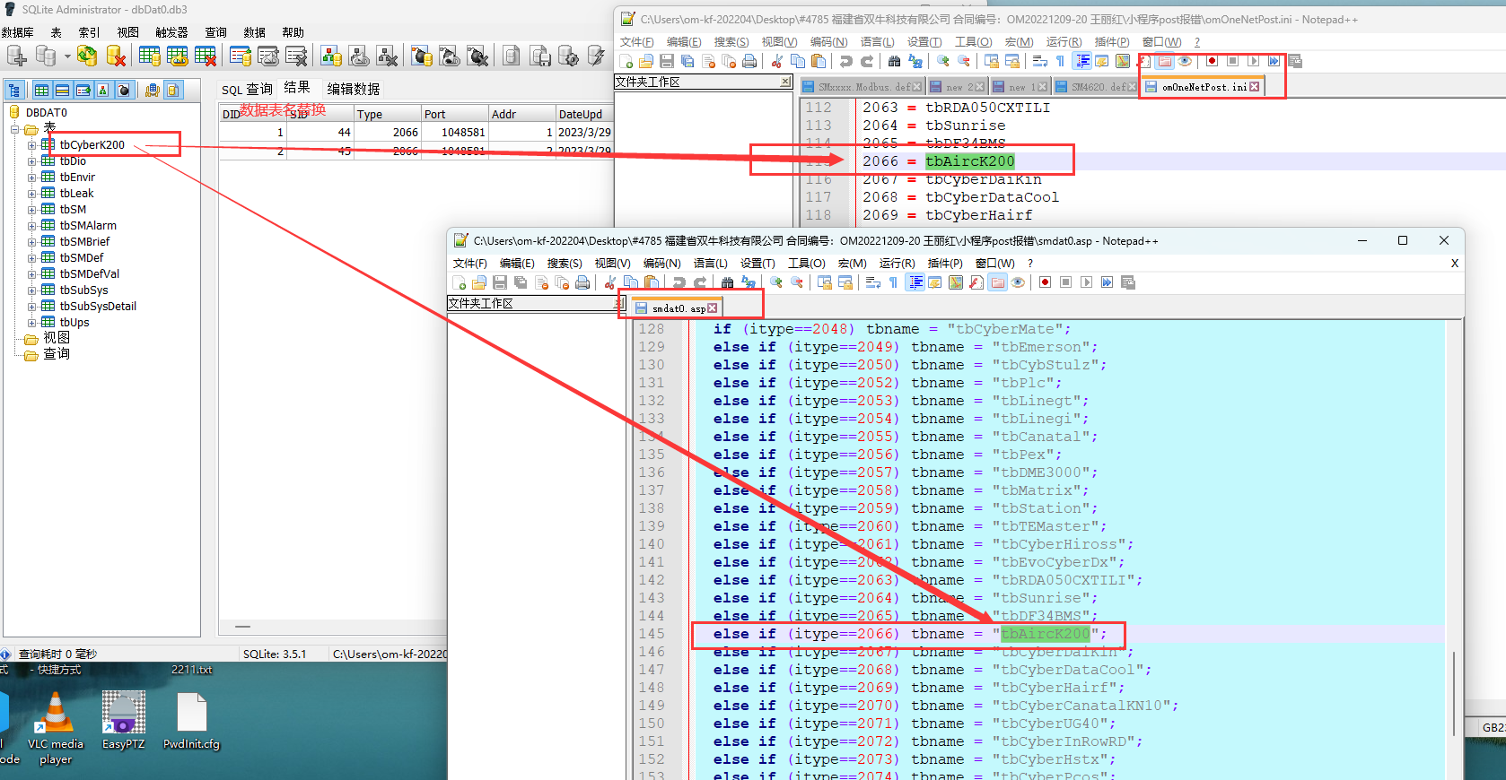Toggle show all characters ¶ in smdat0.asp Notepad++
1506x780 pixels.
[x=894, y=282]
